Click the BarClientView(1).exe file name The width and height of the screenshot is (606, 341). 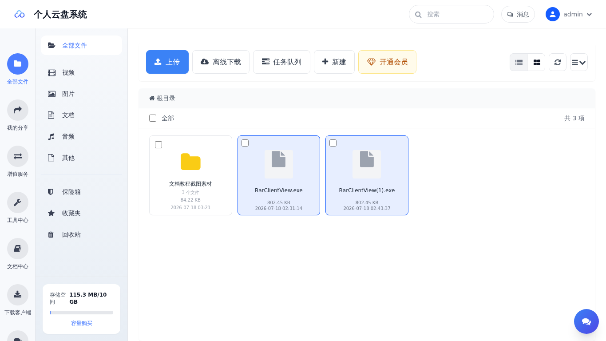click(x=367, y=190)
